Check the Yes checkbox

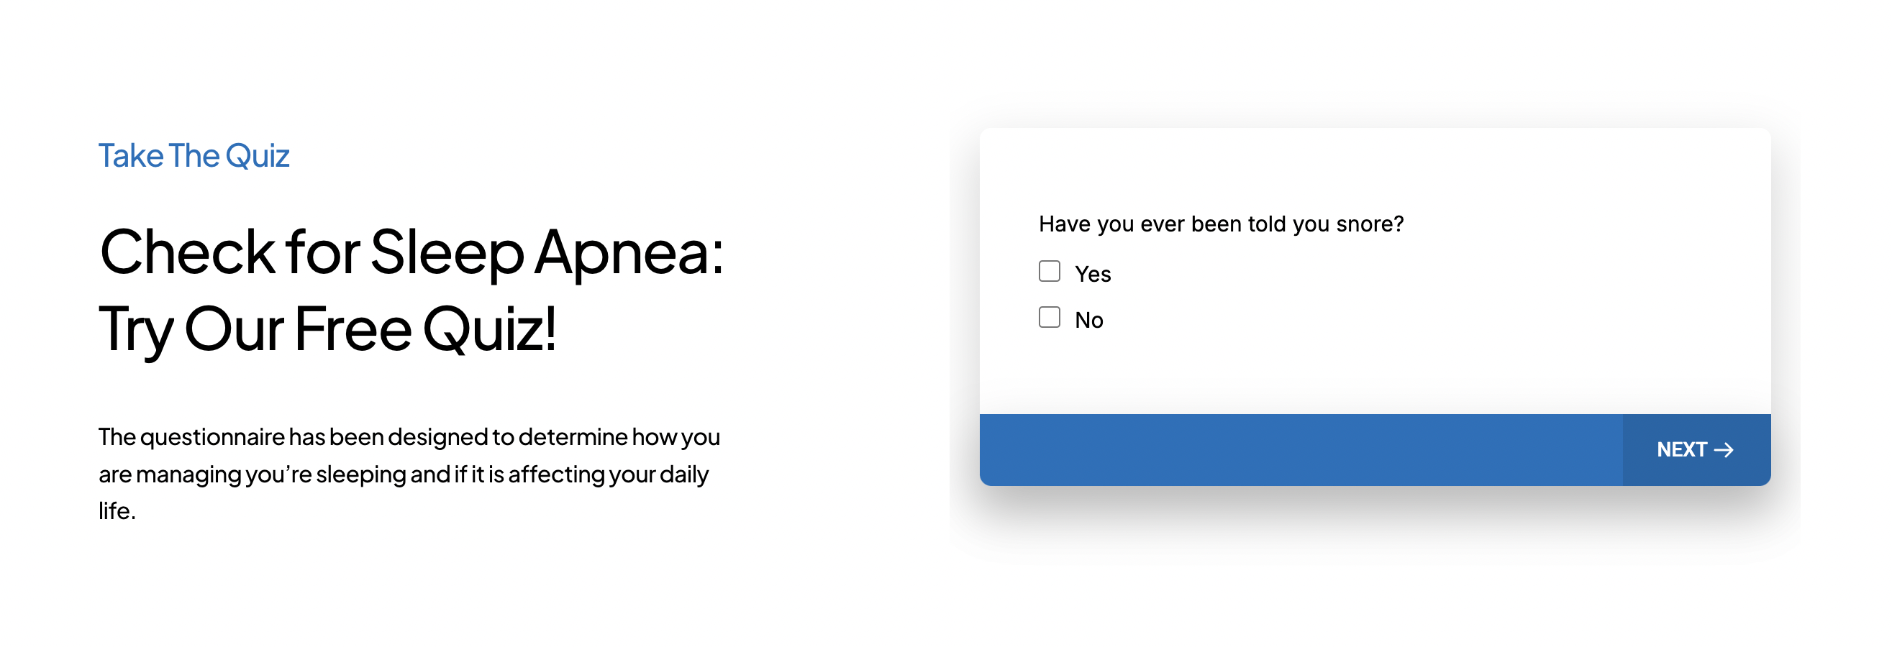(1049, 272)
